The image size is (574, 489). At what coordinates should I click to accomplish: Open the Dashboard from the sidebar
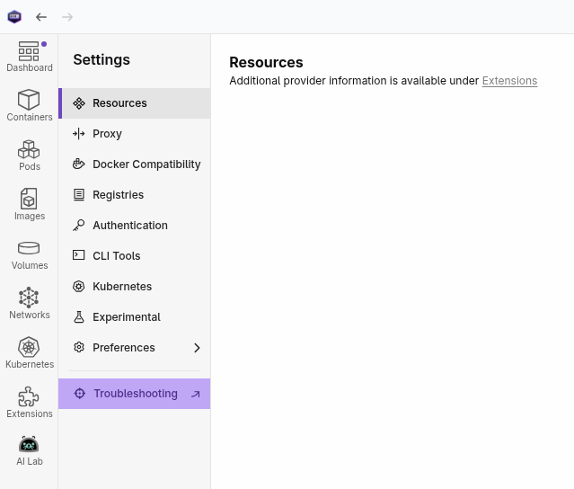tap(30, 57)
